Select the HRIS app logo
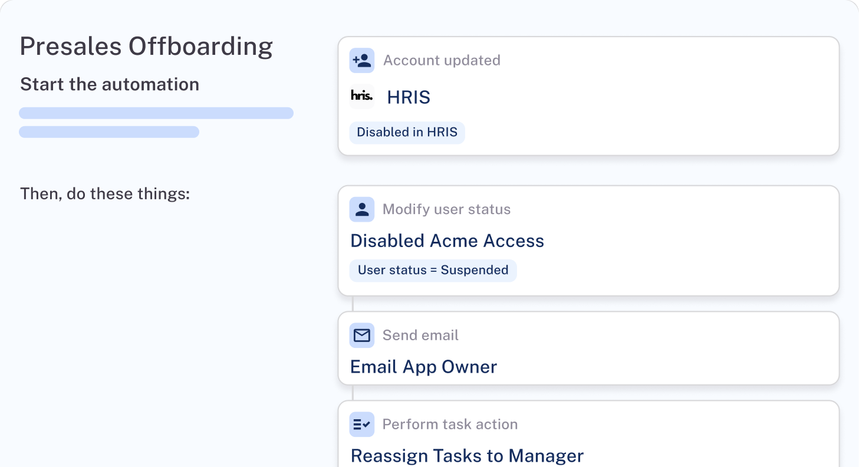859x467 pixels. 362,97
